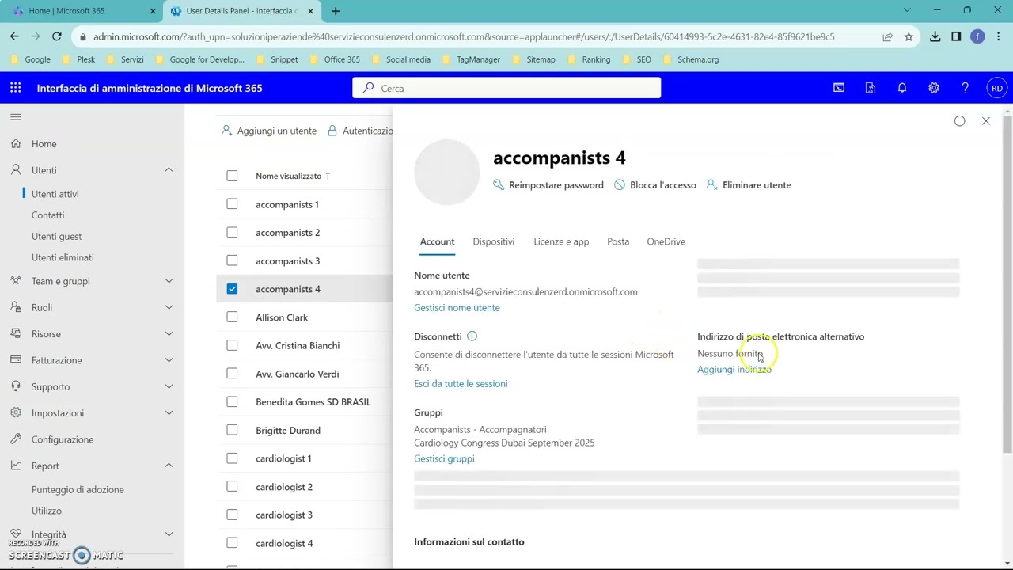
Task: Check Avv. Giancarlo Verdi checkbox
Action: click(x=232, y=374)
